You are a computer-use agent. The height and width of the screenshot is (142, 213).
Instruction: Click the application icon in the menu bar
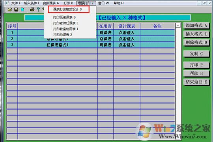pyautogui.click(x=7, y=3)
